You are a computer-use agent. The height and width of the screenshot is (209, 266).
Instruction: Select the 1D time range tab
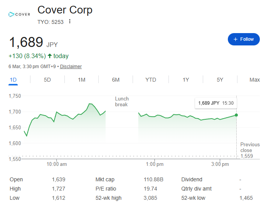(13, 80)
